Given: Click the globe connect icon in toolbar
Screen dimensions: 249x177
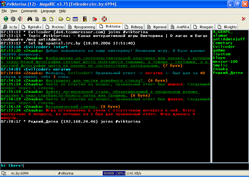Looking at the screenshot, I should [6, 19].
